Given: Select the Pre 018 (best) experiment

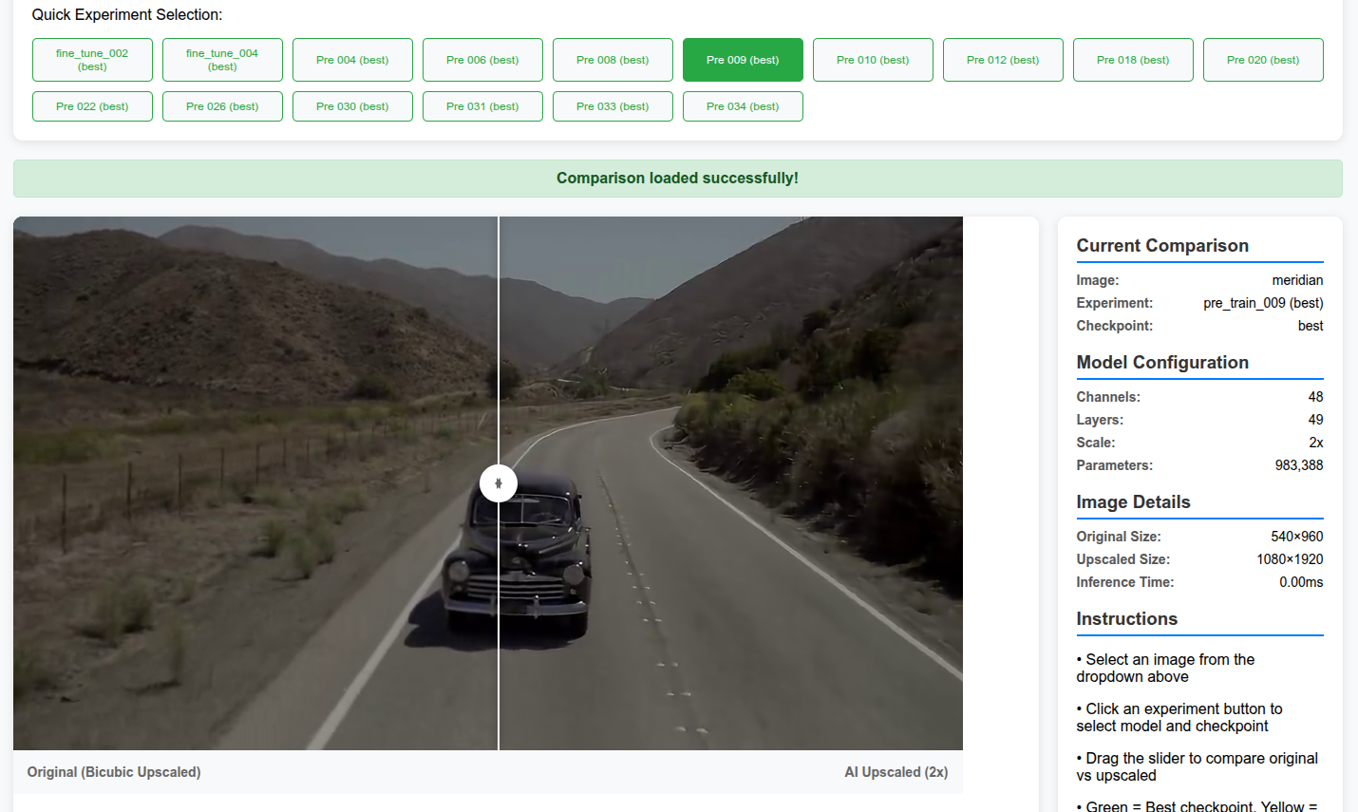Looking at the screenshot, I should click(x=1133, y=59).
